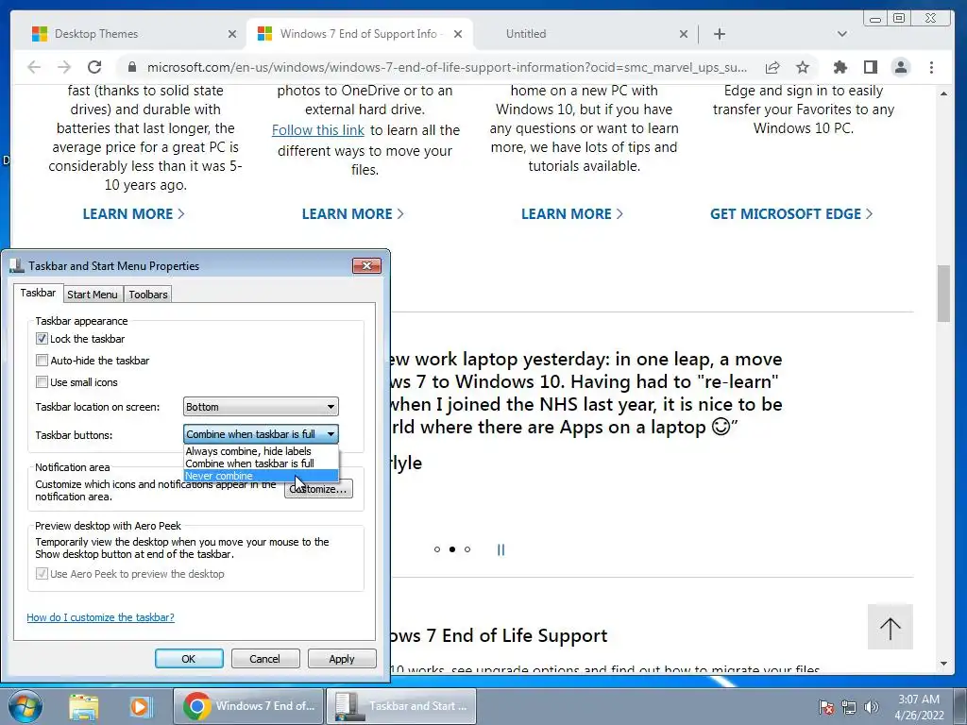Switch to the Start Menu tab
Screen dimensions: 967x725
[93, 295]
